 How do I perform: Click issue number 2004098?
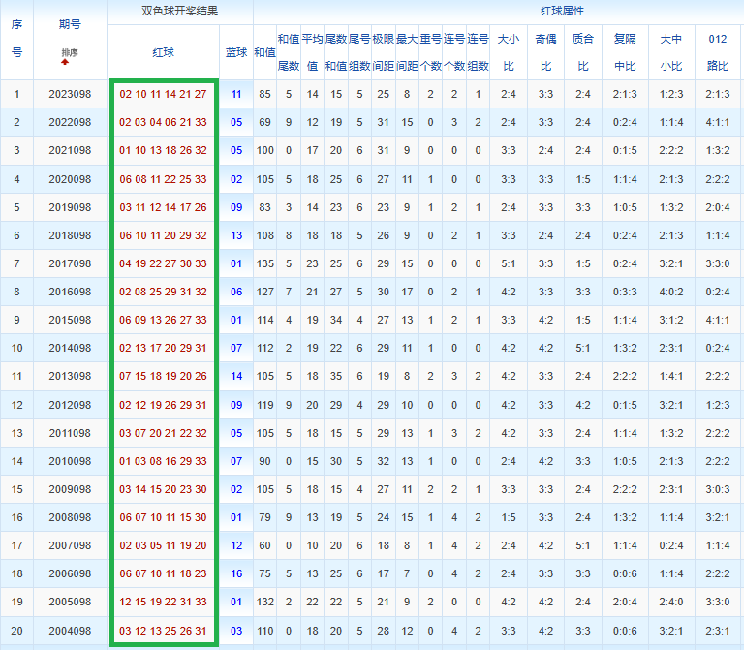(x=70, y=631)
